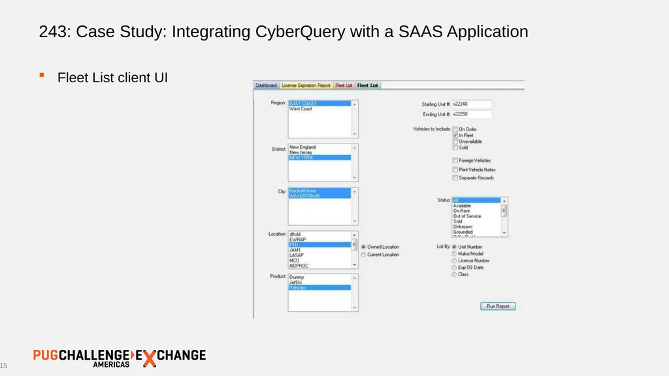
Task: Select Vehicles product
Action: pyautogui.click(x=319, y=287)
